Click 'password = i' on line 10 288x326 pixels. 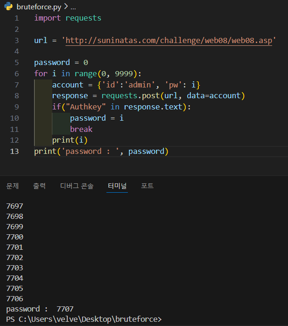[97, 118]
